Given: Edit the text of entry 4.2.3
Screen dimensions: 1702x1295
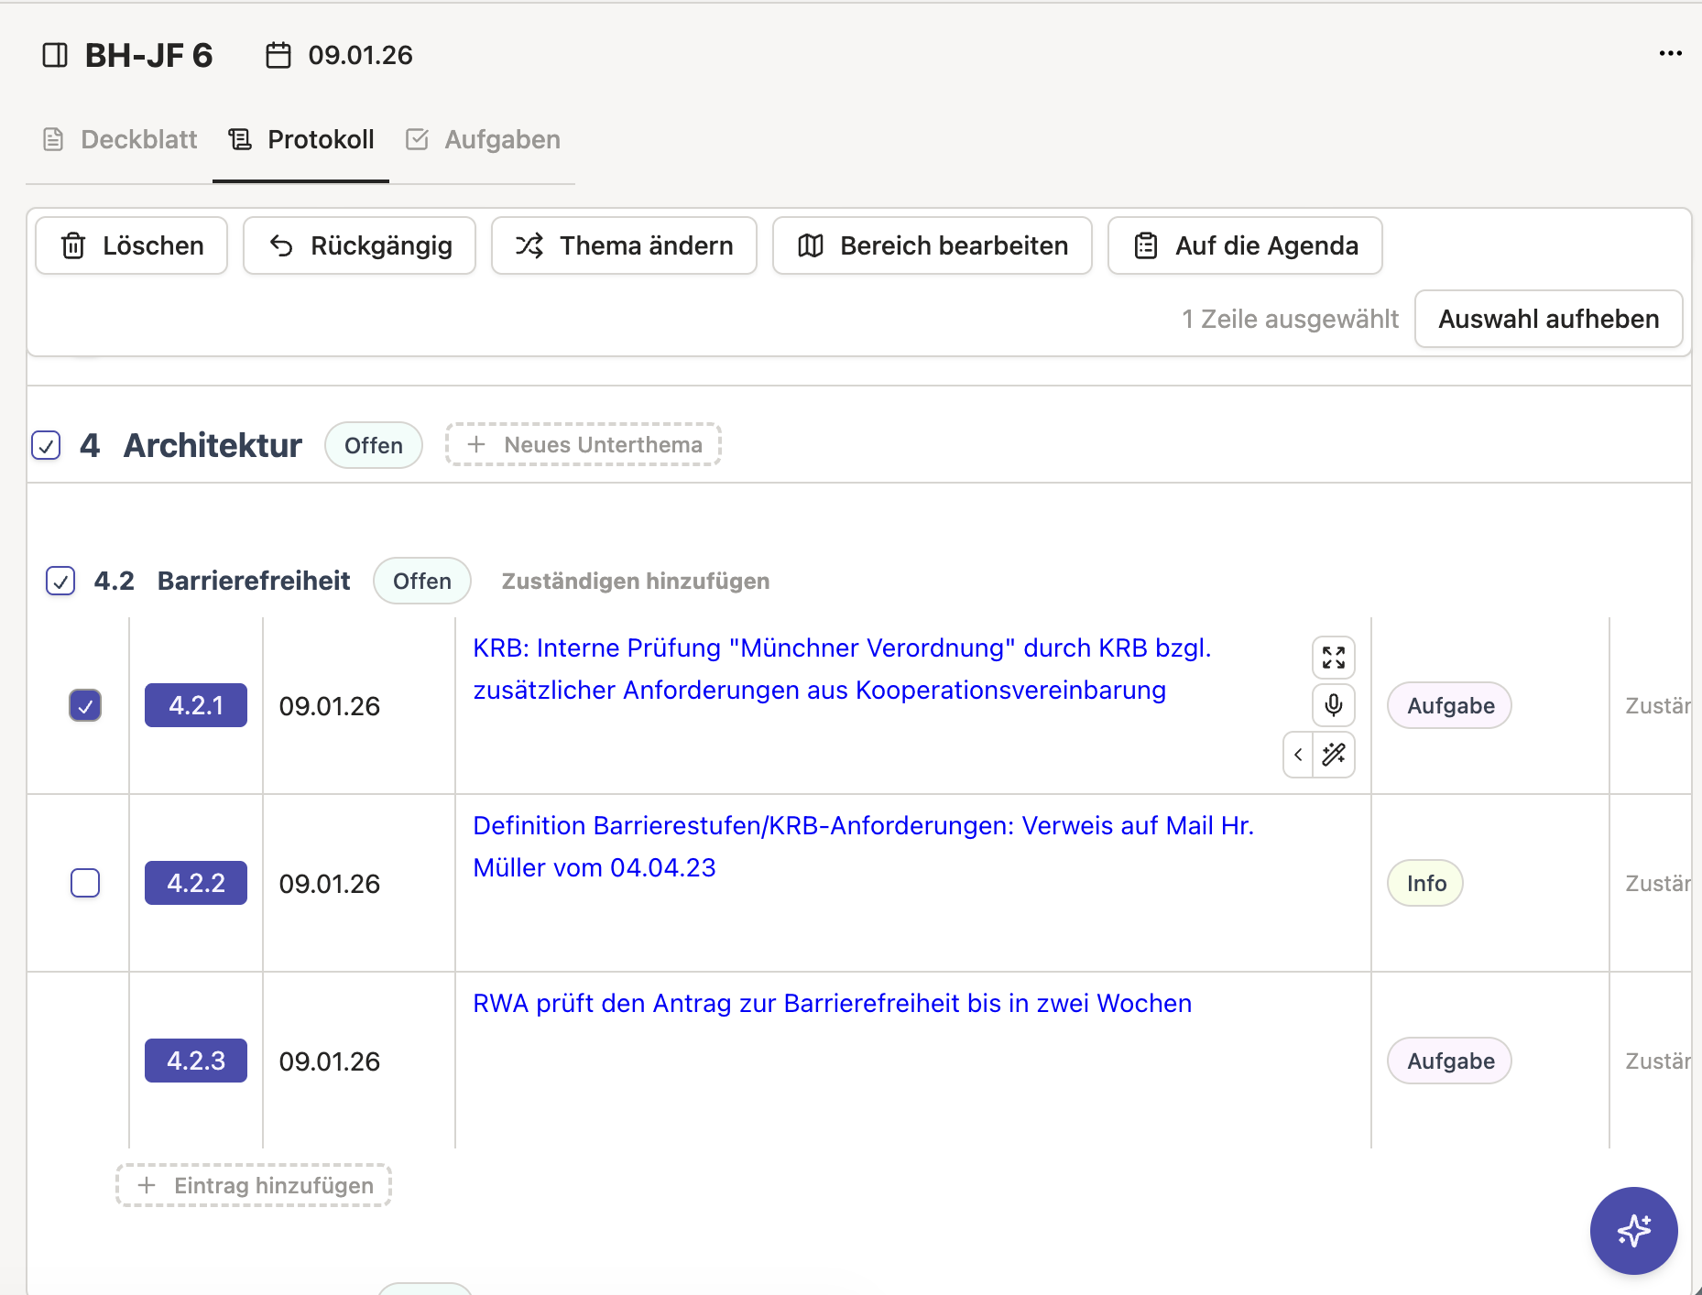Looking at the screenshot, I should (x=832, y=1004).
